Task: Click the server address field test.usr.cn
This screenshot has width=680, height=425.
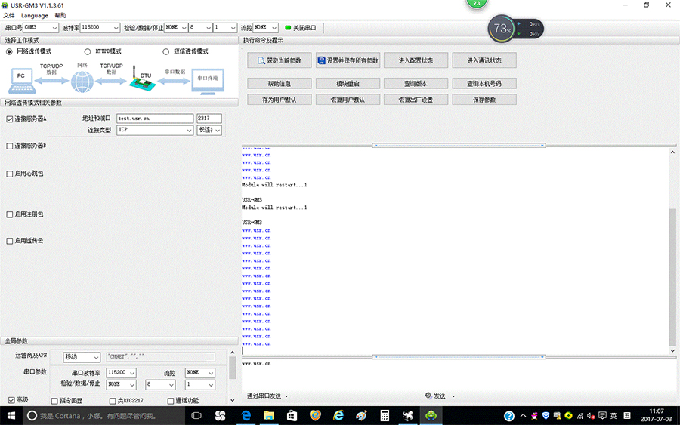Action: (155, 119)
